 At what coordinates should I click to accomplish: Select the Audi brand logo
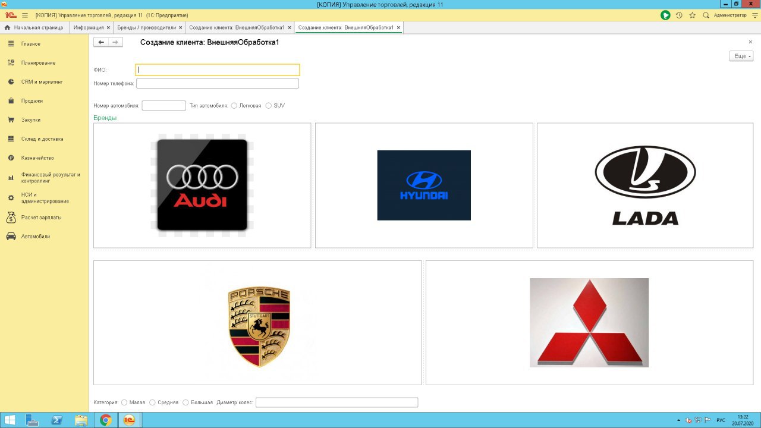coord(202,185)
